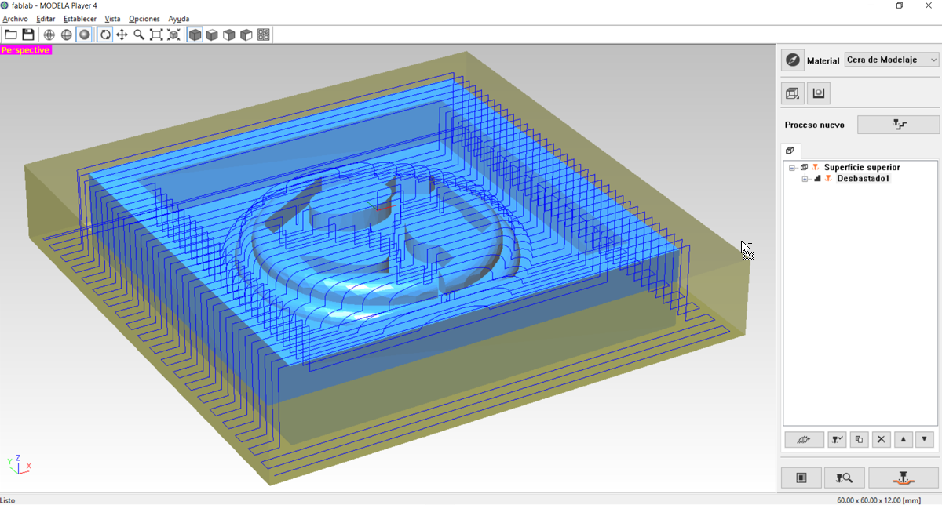Click the magenta Perspective view label
Screen dimensions: 942x505
tap(26, 50)
